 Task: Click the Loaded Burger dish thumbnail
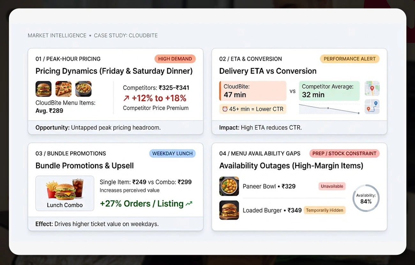[x=229, y=210]
